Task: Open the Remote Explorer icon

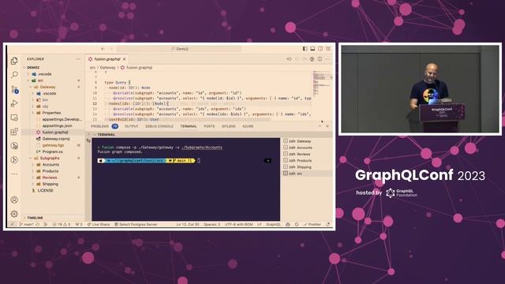Action: pyautogui.click(x=14, y=118)
